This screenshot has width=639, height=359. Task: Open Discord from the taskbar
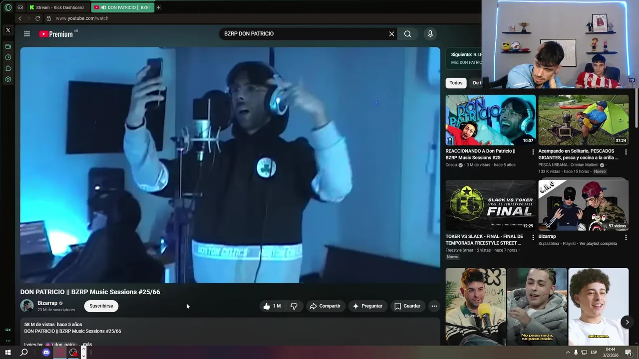[x=46, y=353]
